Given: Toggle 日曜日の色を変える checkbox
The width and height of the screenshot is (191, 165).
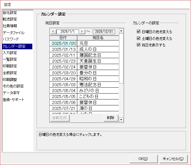Looking at the screenshot, I should coord(139,32).
